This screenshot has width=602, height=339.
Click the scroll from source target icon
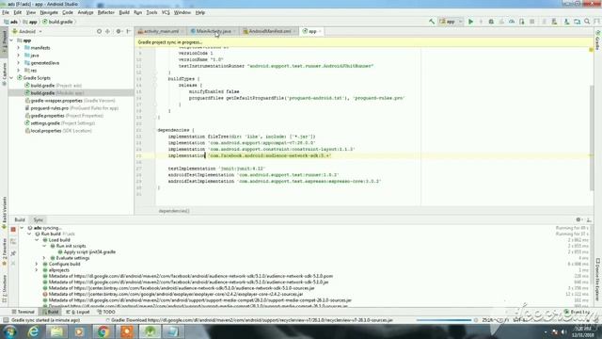[99, 31]
